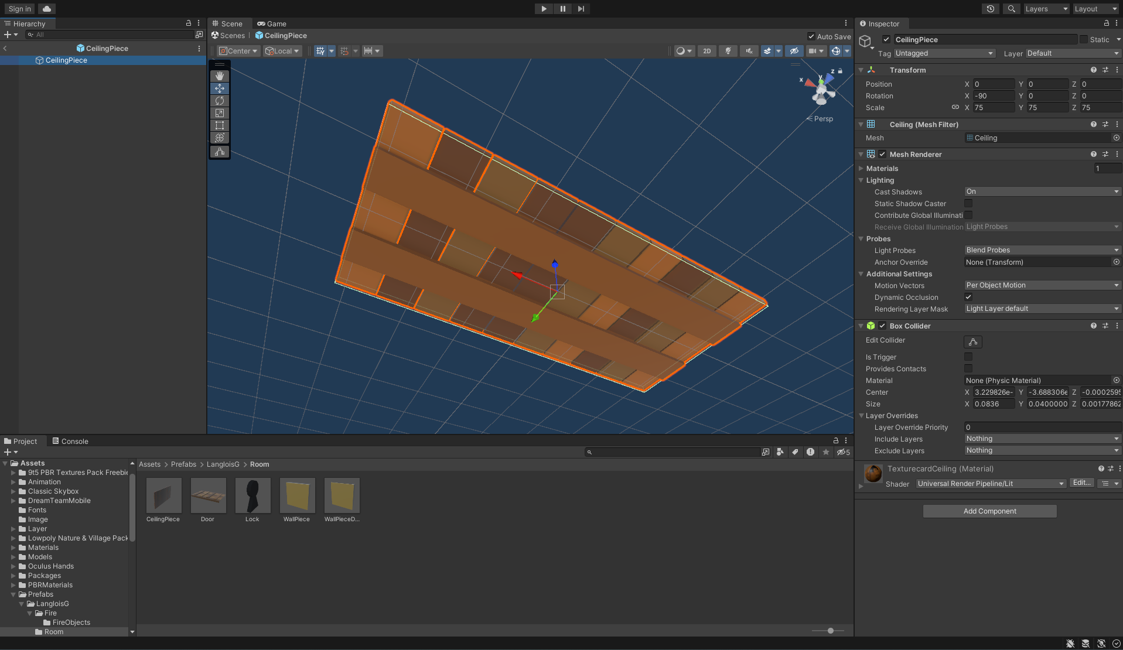Enable Contribute Global Illumination
Image resolution: width=1123 pixels, height=650 pixels.
click(969, 215)
